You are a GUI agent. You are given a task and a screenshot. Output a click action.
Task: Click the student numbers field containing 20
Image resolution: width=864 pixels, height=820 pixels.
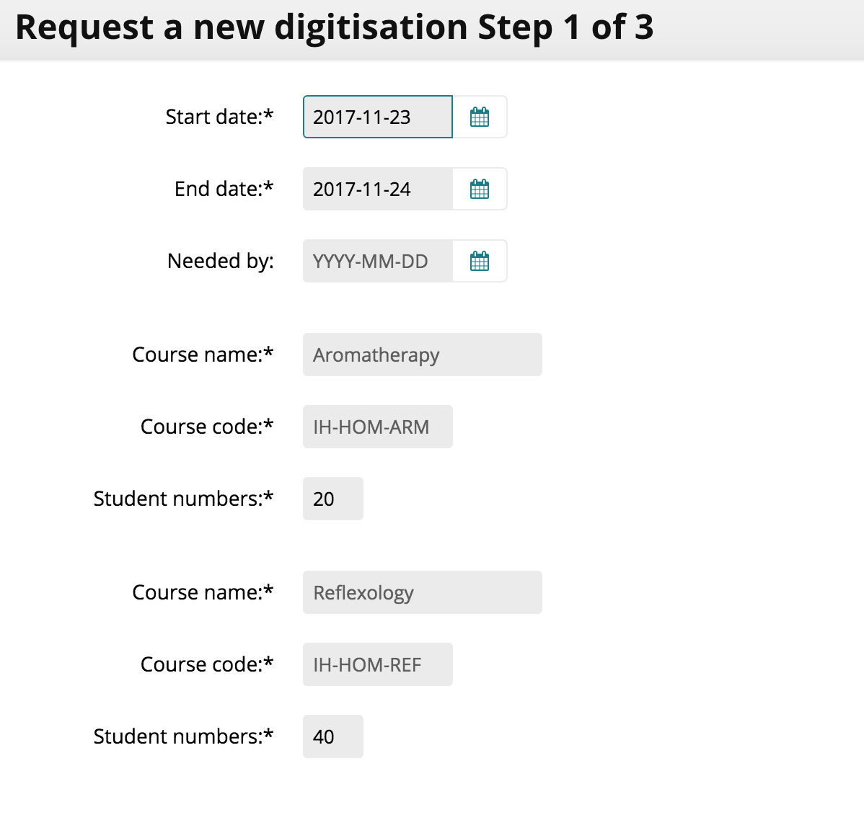point(332,499)
